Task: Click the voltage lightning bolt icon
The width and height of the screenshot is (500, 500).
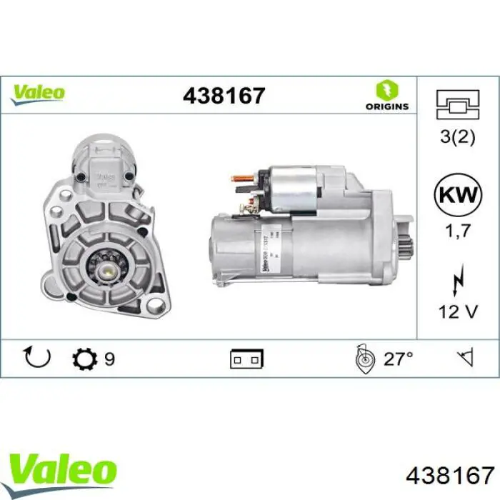Action: (x=458, y=280)
